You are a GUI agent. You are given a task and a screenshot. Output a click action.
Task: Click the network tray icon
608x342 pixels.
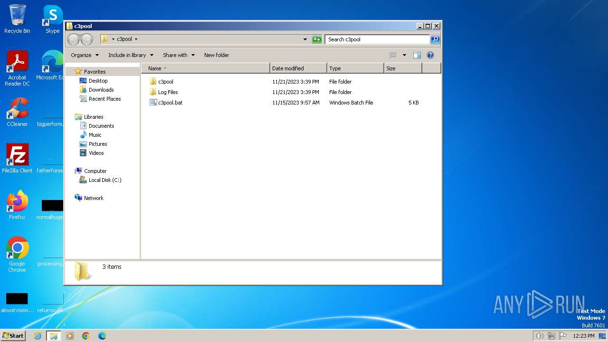pyautogui.click(x=551, y=336)
